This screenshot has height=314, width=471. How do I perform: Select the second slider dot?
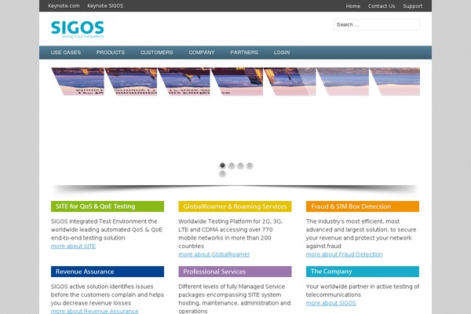(x=232, y=166)
